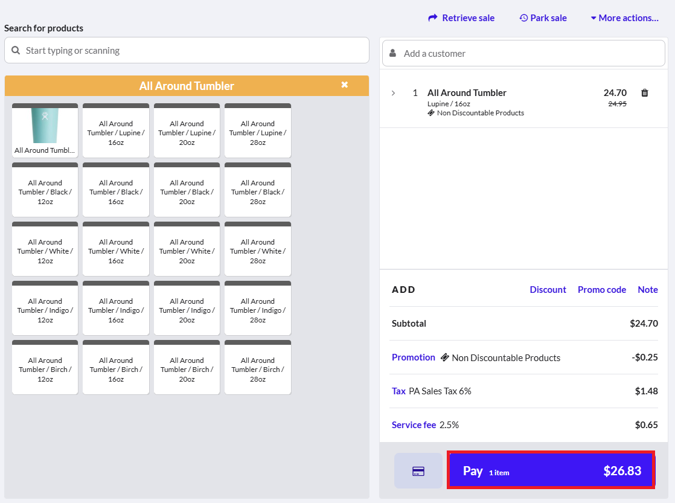Open the More actions dropdown
This screenshot has height=503, width=675.
pos(625,18)
